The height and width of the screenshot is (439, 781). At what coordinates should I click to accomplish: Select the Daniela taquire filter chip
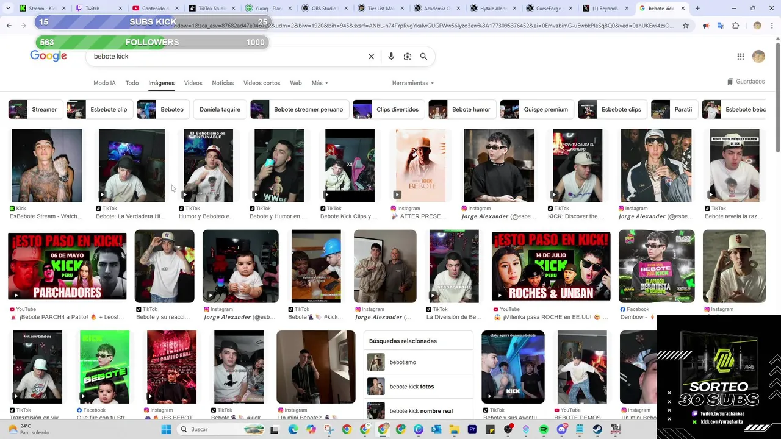click(x=220, y=109)
